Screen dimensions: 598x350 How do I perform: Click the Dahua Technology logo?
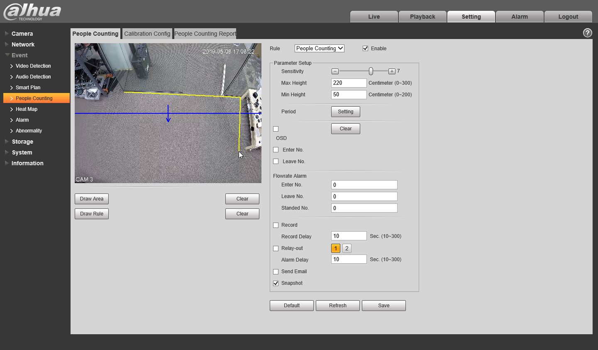(x=32, y=12)
